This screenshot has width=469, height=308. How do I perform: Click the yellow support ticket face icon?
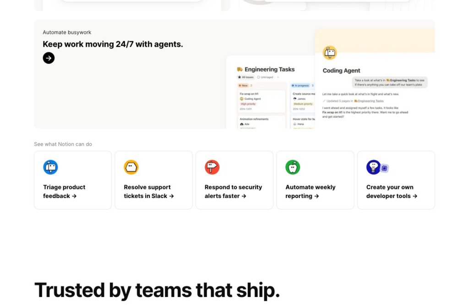(131, 167)
